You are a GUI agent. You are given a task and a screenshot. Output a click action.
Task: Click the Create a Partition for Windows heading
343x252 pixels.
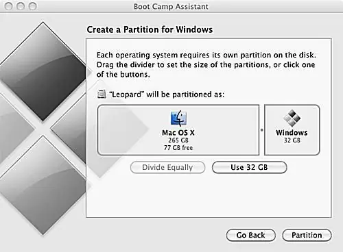(x=150, y=29)
